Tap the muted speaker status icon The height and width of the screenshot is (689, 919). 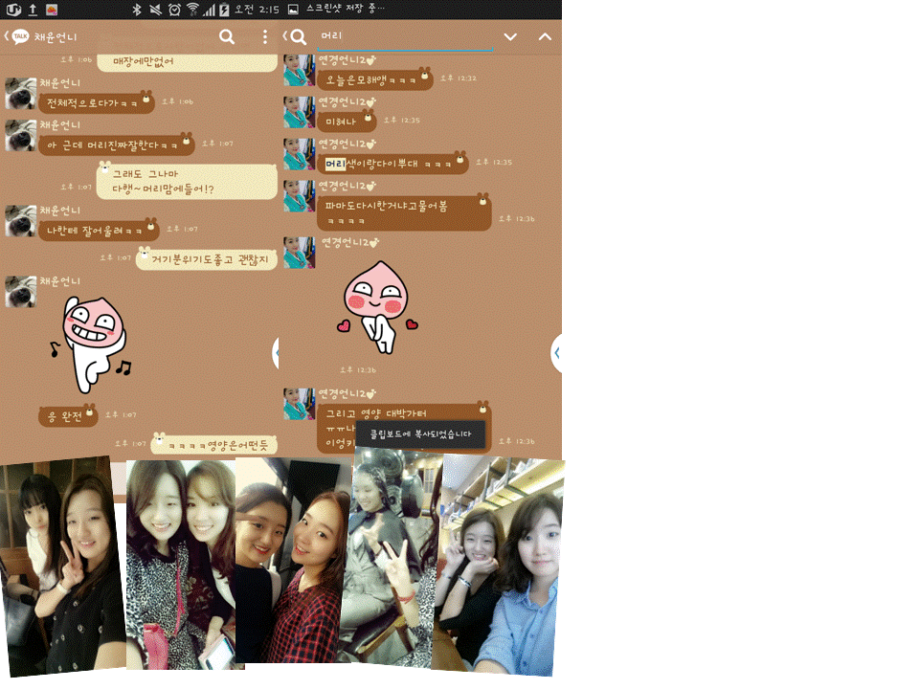(155, 10)
